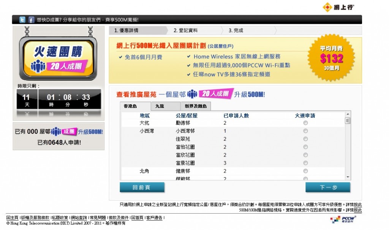This screenshot has height=230, width=389.
Task: Click the 小西灣 district cell
Action: pos(147,131)
